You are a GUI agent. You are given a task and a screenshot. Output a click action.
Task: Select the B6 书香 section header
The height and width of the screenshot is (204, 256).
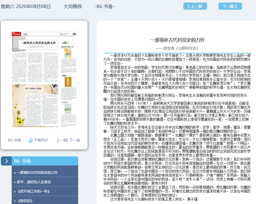[x=45, y=161]
